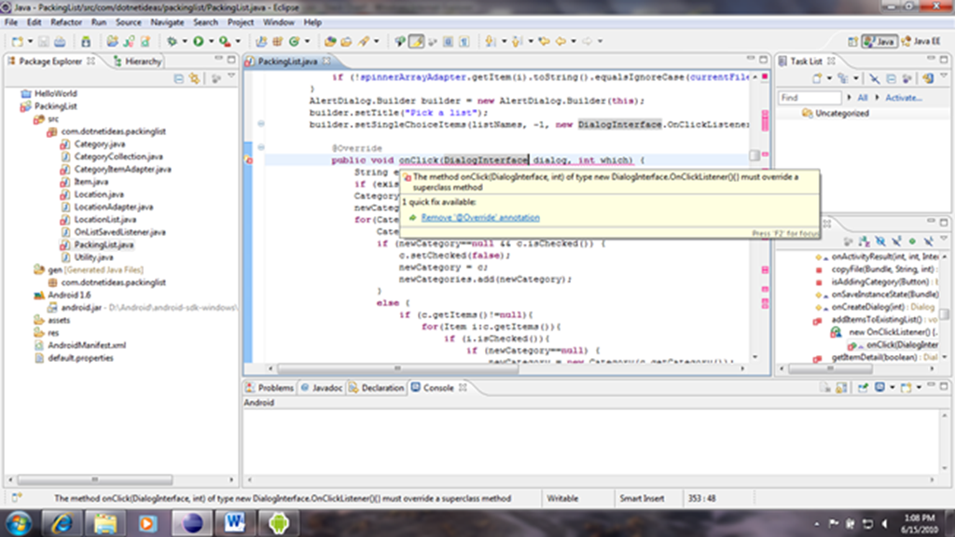Click the New Java Package toolbar icon

[x=277, y=41]
